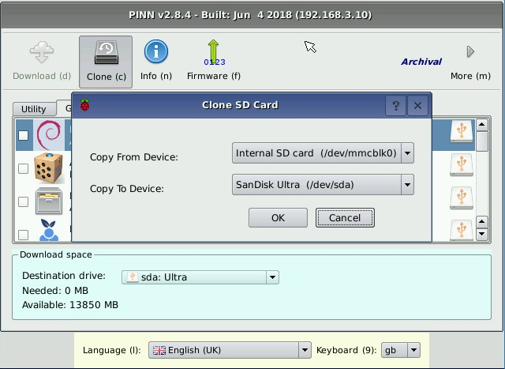Click the 'Needed: 0 MB' text
The height and width of the screenshot is (369, 505).
(x=55, y=291)
